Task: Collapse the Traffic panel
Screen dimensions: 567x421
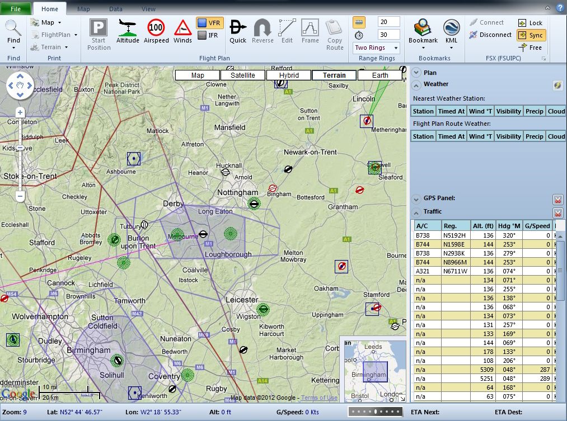Action: point(416,212)
